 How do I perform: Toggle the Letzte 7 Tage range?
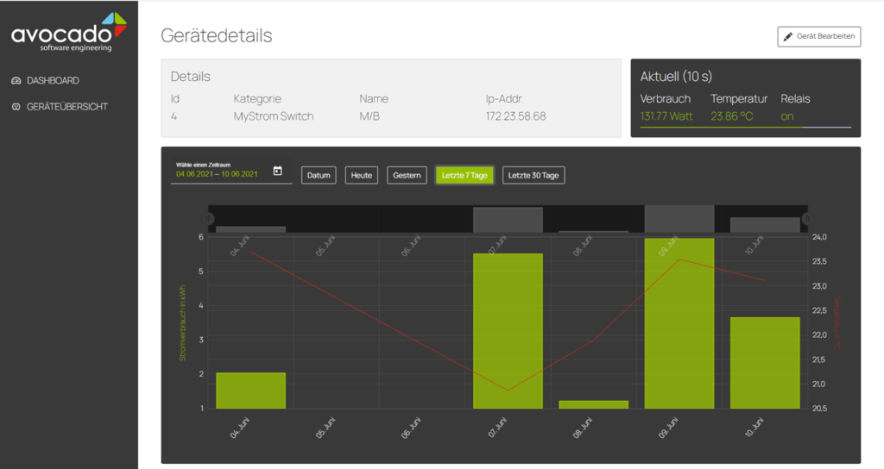click(x=464, y=175)
